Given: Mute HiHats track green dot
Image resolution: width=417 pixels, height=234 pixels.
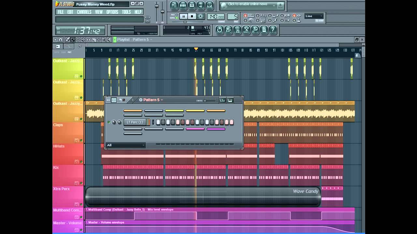Looking at the screenshot, I should pyautogui.click(x=81, y=162).
